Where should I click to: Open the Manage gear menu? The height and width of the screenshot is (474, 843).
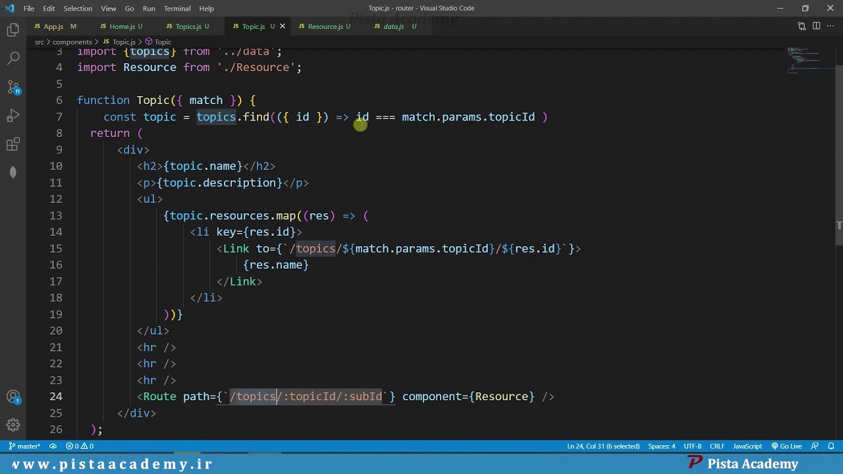(x=13, y=425)
